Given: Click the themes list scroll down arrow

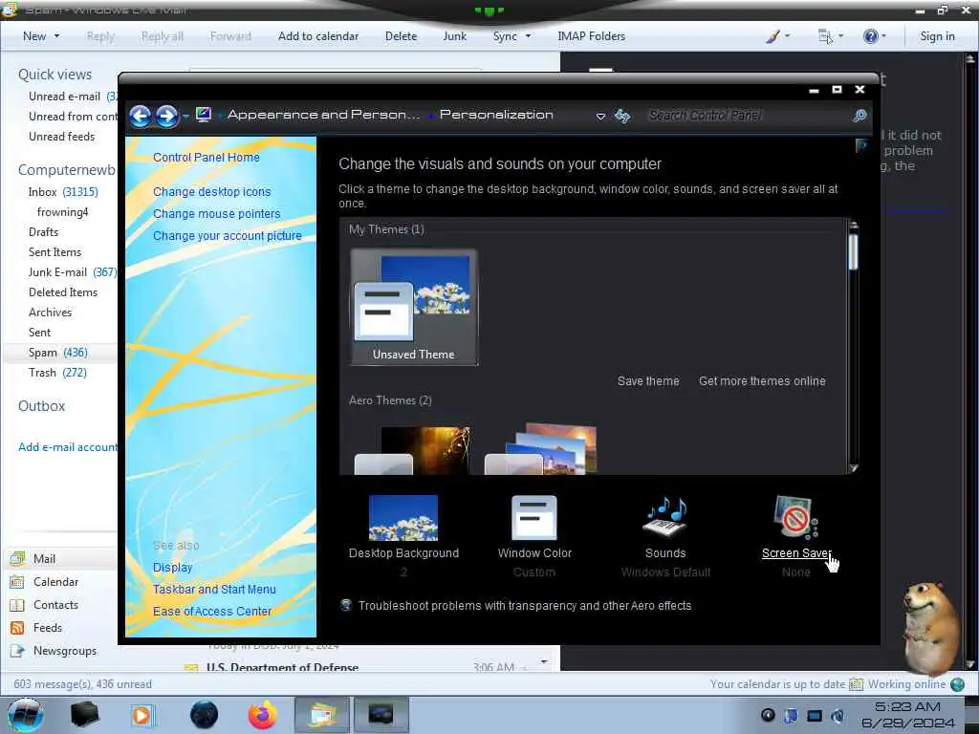Looking at the screenshot, I should (x=854, y=468).
